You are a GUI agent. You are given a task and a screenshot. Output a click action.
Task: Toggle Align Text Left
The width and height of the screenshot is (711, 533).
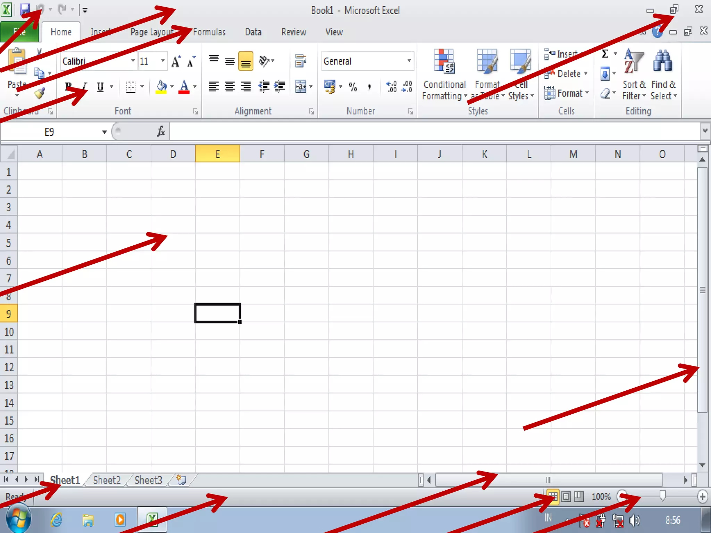pyautogui.click(x=214, y=86)
